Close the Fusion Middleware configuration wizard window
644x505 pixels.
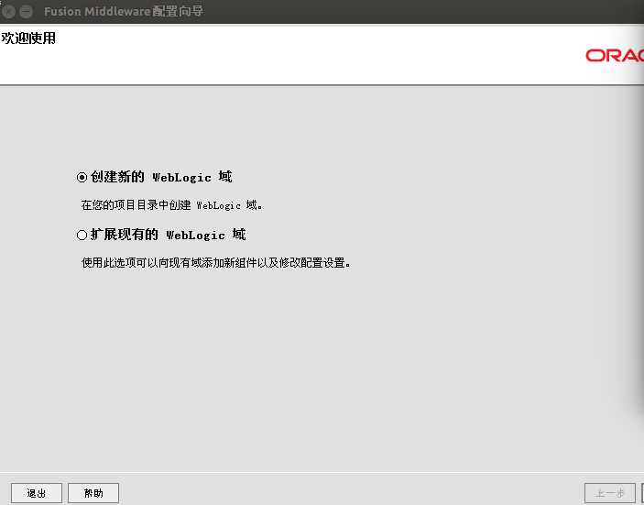tap(8, 11)
